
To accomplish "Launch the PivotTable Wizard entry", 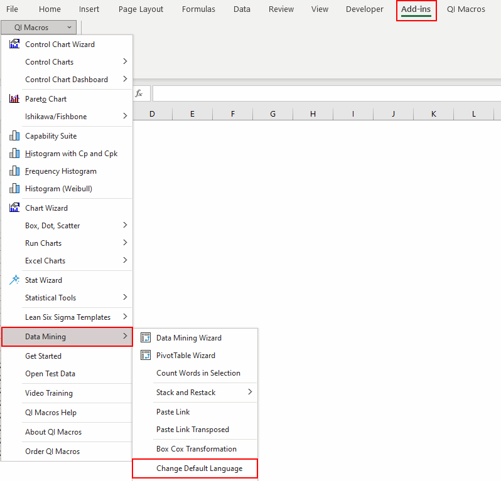I will [195, 355].
